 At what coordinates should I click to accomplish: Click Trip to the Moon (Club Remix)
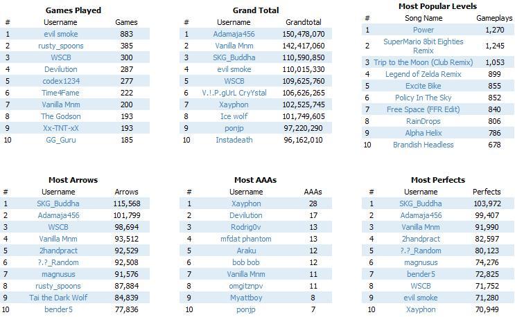click(424, 62)
